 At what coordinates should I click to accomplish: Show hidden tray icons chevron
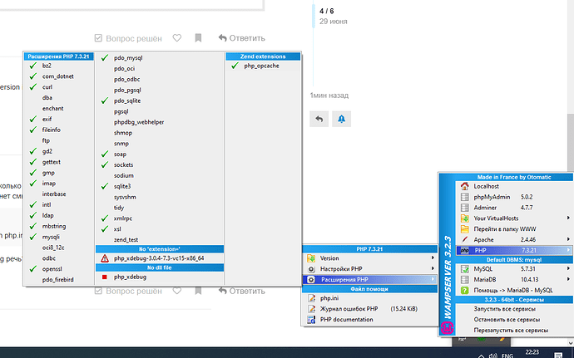click(x=481, y=356)
